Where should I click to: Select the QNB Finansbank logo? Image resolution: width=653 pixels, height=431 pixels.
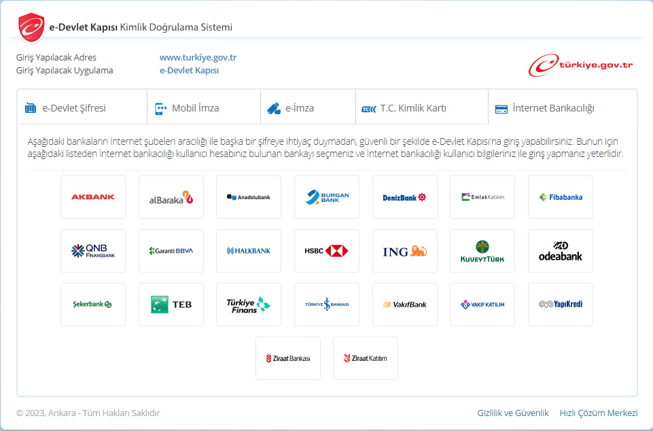(93, 251)
